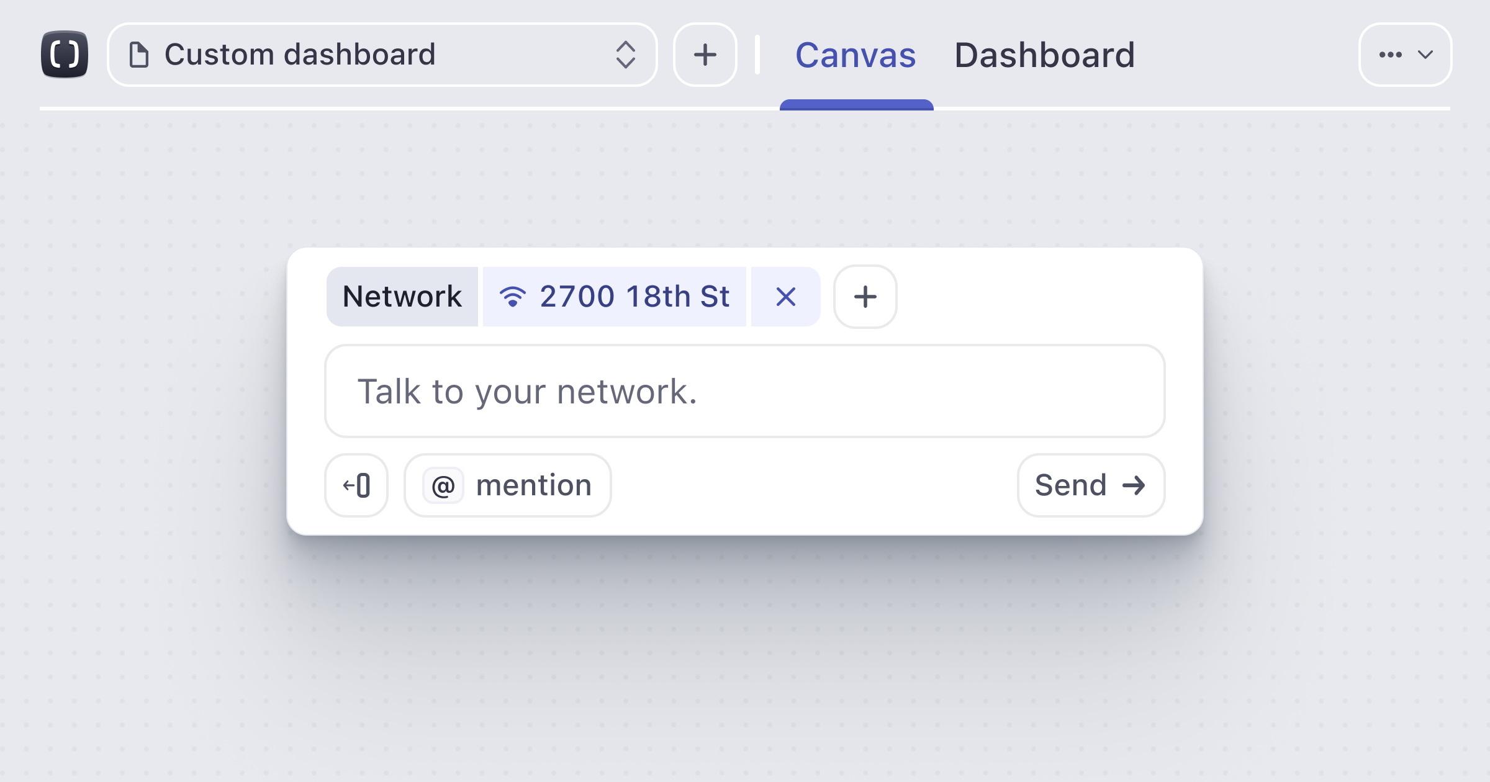Screen dimensions: 1490x782
Task: Focus the 'Talk to your network' input
Action: (744, 391)
